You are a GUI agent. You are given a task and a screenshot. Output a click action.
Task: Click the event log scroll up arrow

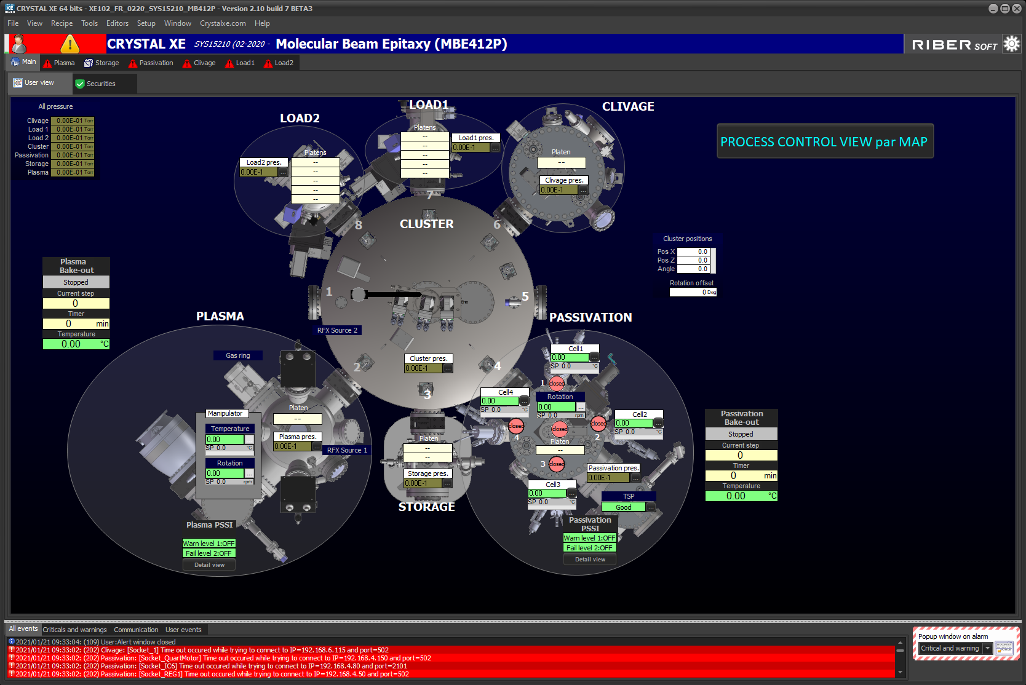click(x=900, y=643)
